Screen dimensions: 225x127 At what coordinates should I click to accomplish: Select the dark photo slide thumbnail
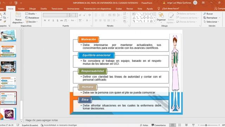(8, 67)
